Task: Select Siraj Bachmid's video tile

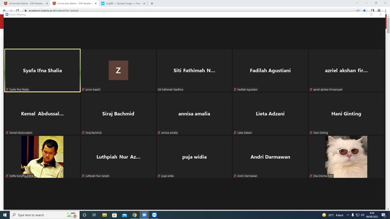Action: coord(118,114)
